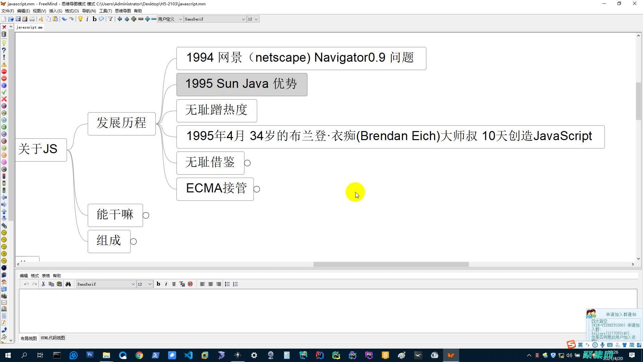Screen dimensions: 643x362
Task: Click the remove formatting icon in note toolbar
Action: point(190,284)
